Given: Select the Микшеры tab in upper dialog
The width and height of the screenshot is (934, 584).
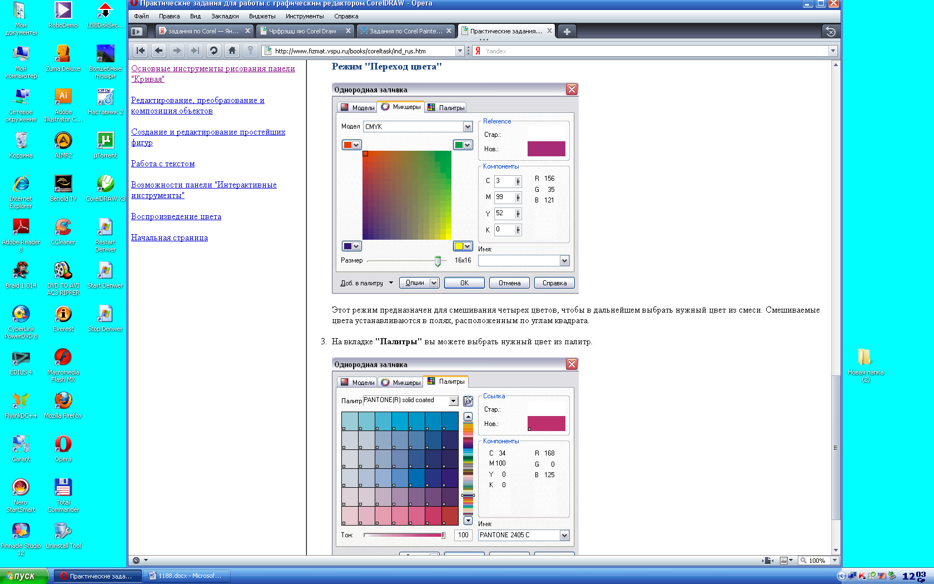Looking at the screenshot, I should pos(401,107).
